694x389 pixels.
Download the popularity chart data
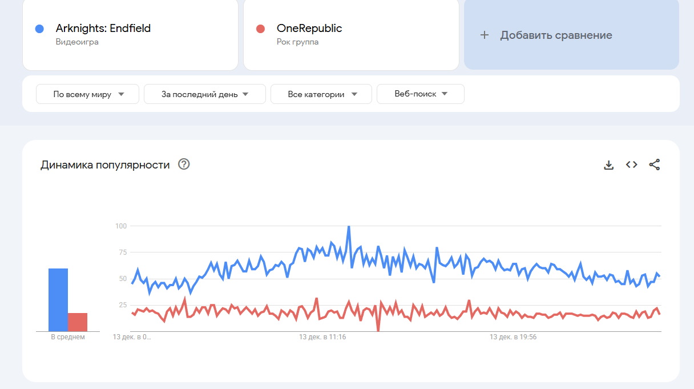click(608, 165)
